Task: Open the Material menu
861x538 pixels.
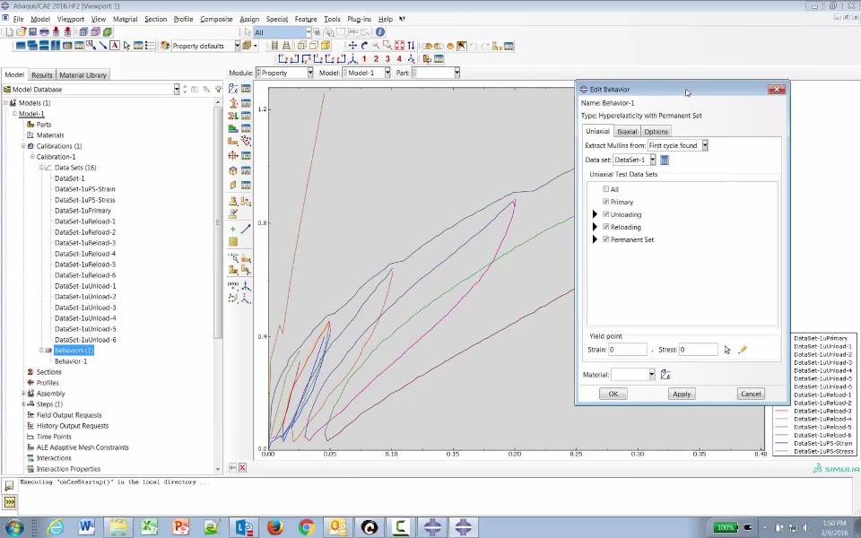Action: (125, 19)
